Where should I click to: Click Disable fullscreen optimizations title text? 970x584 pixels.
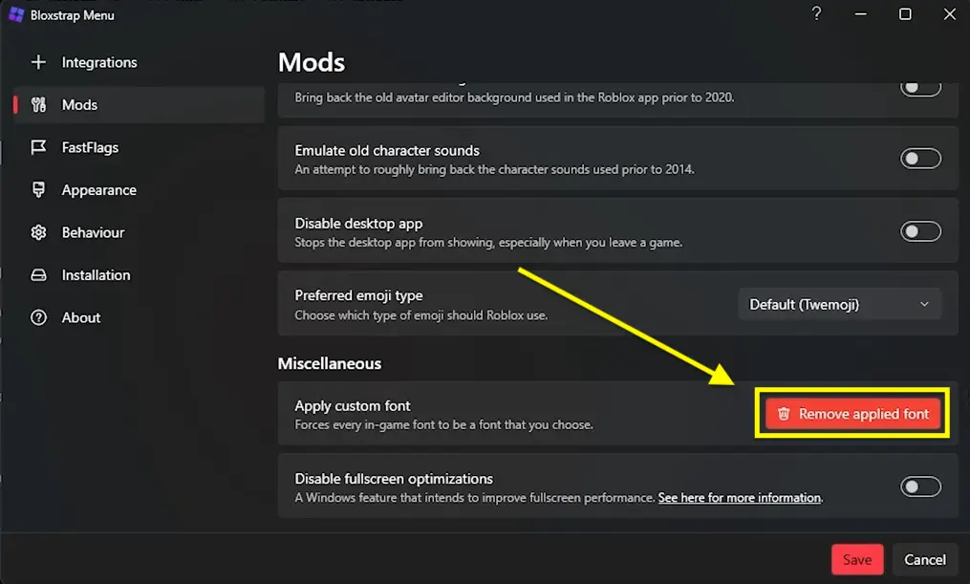pos(394,479)
